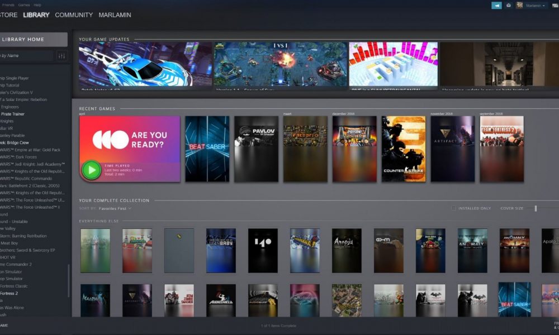Click the game list scrollbar
The width and height of the screenshot is (559, 335).
pyautogui.click(x=68, y=280)
